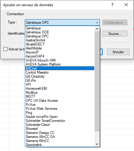This screenshot has width=134, height=151.
Task: Select Siemens Desigo CC entry
Action: click(x=60, y=133)
